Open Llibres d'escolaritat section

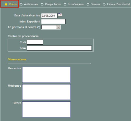click(104, 4)
